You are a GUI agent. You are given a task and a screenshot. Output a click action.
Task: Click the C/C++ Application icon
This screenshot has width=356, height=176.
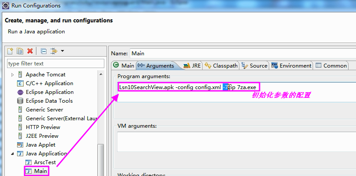[x=20, y=83]
